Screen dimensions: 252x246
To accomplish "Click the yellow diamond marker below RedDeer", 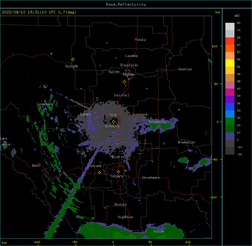I will pos(124,82).
